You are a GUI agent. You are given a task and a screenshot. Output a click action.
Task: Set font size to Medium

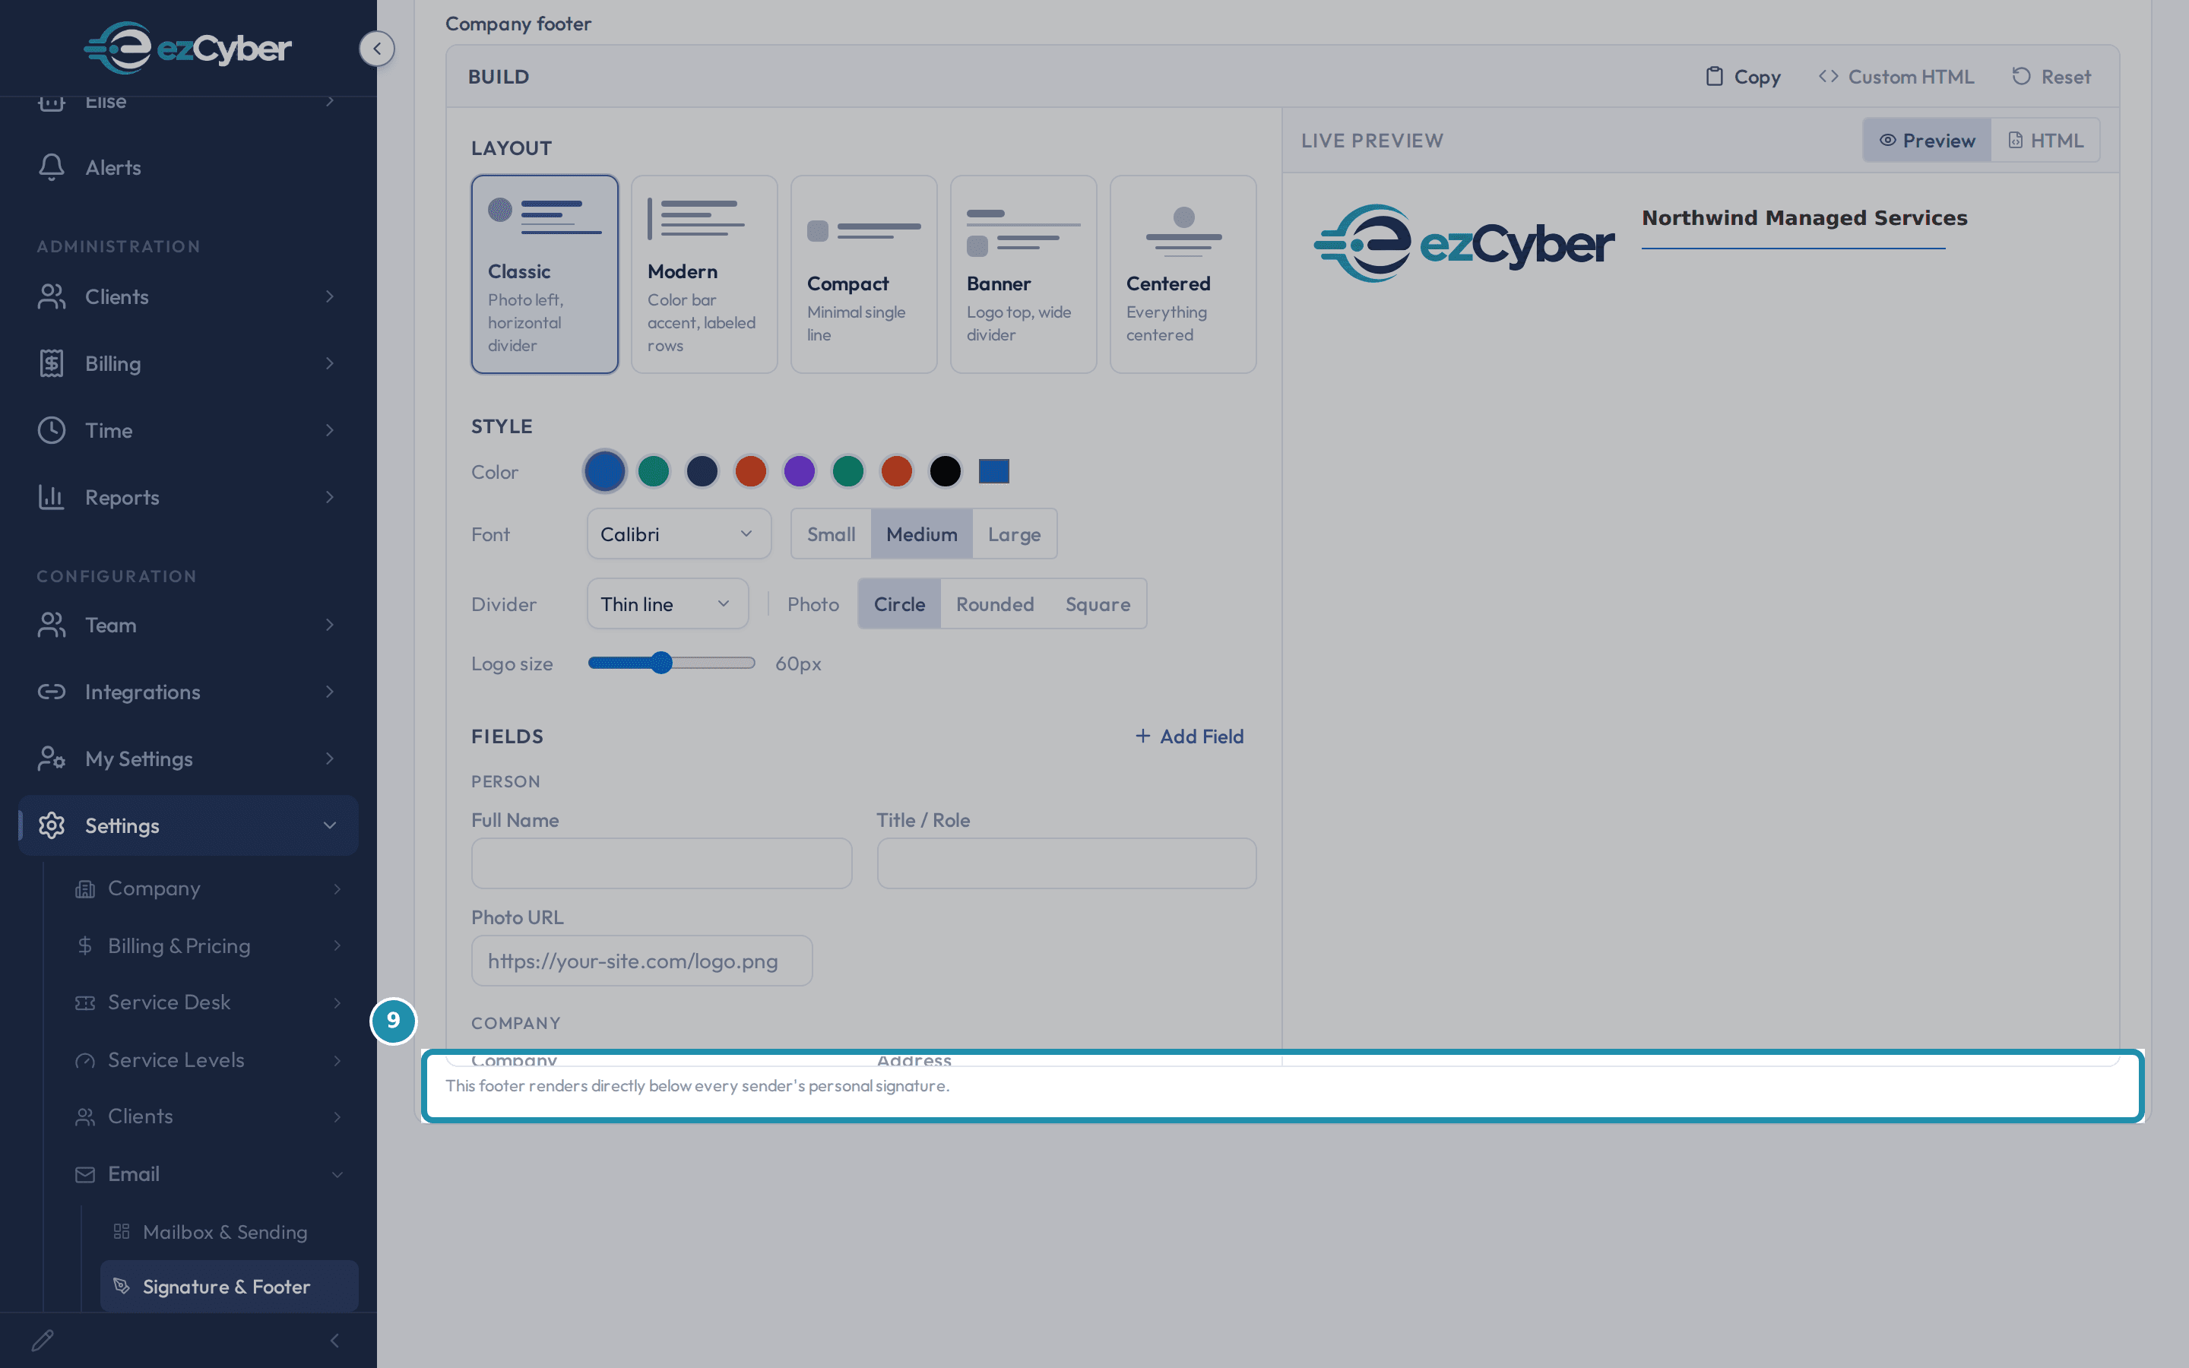point(922,534)
